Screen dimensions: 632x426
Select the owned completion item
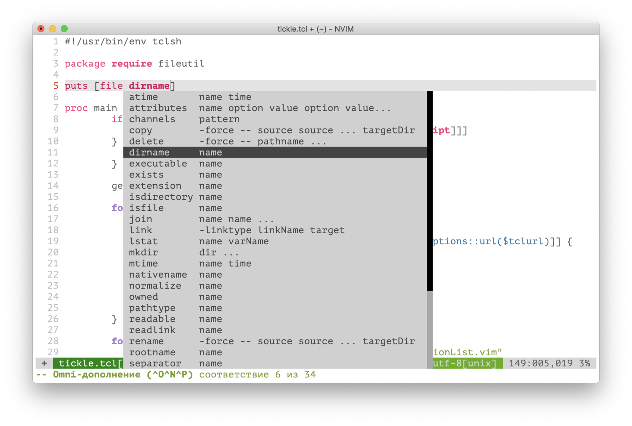(x=275, y=296)
